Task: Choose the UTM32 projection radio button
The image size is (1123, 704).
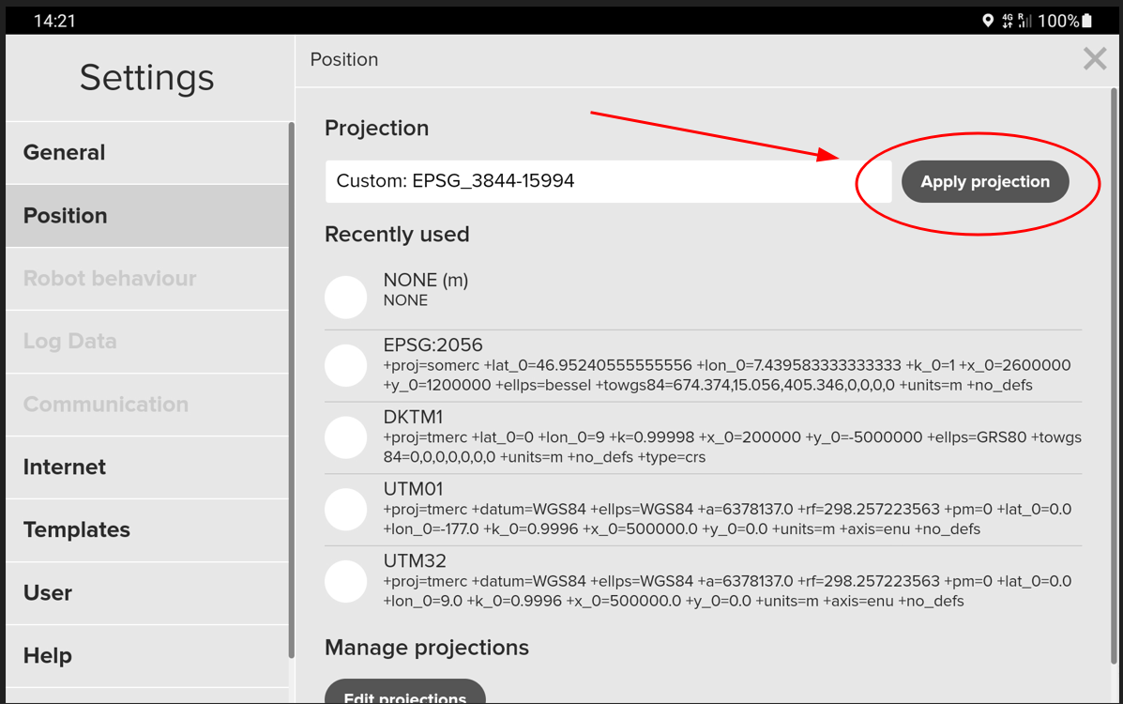Action: pyautogui.click(x=345, y=581)
